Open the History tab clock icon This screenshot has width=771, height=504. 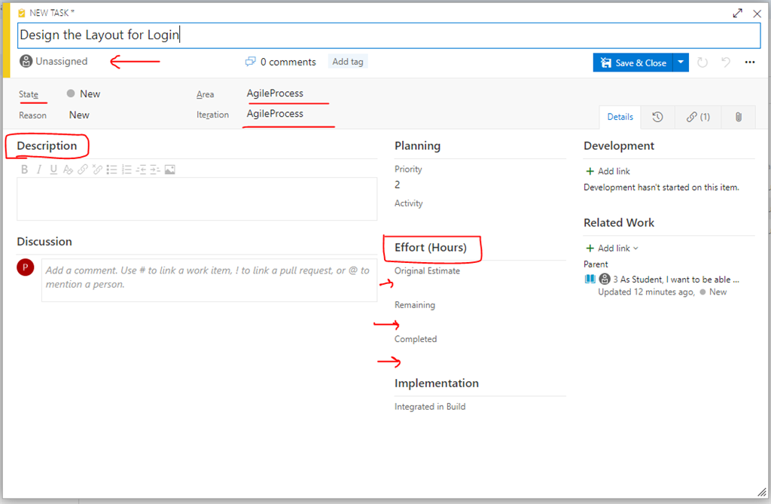[x=657, y=117]
